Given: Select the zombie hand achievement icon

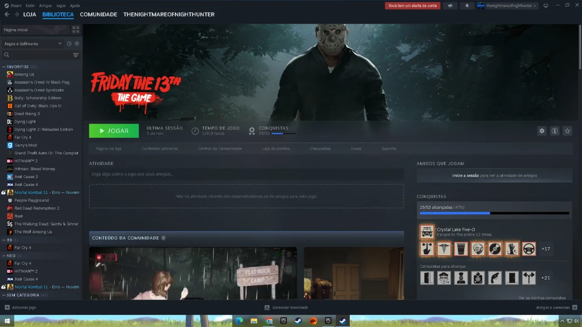Looking at the screenshot, I should [x=512, y=249].
